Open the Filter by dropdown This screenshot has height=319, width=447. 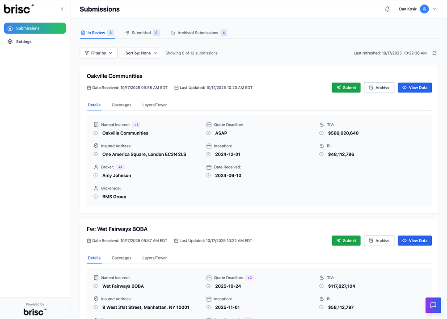pos(98,53)
